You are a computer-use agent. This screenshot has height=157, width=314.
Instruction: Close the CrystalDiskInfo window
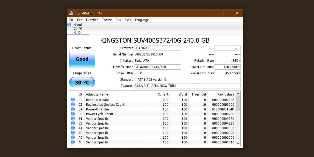pyautogui.click(x=237, y=13)
